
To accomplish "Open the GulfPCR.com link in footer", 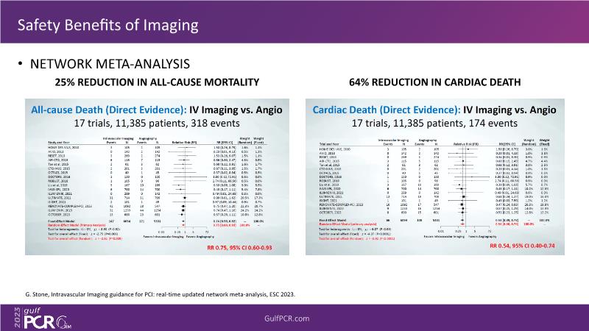I will pyautogui.click(x=294, y=316).
